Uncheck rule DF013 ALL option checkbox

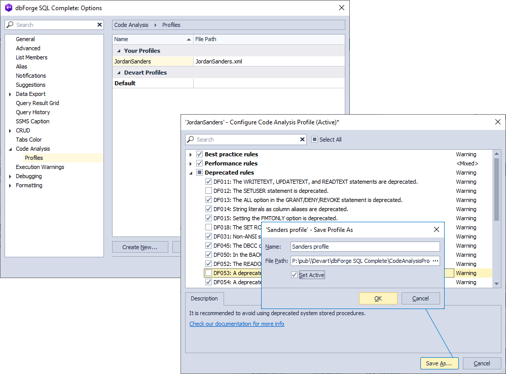point(208,199)
